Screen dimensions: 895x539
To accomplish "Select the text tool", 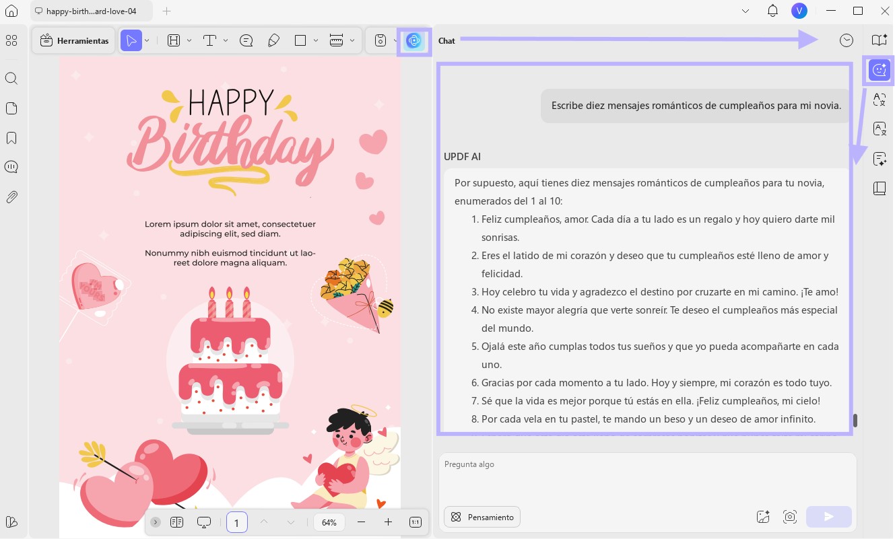I will (x=209, y=41).
